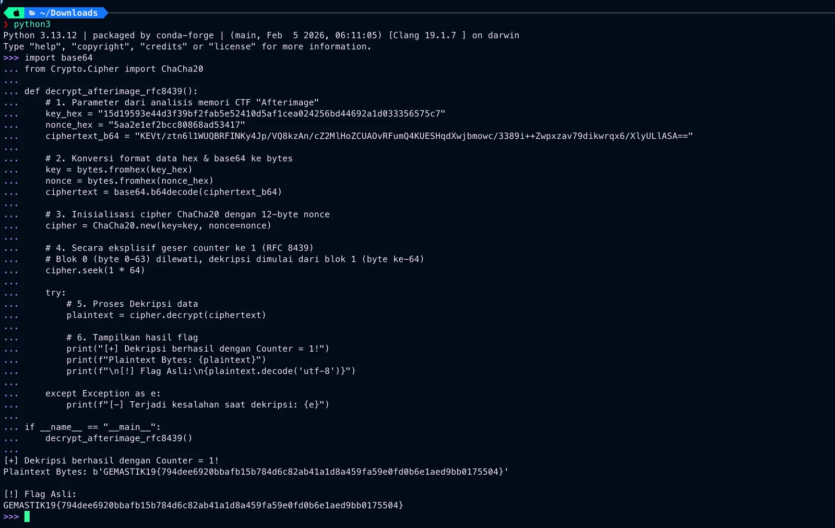835x528 pixels.
Task: Click the python3 command text
Action: click(x=32, y=24)
